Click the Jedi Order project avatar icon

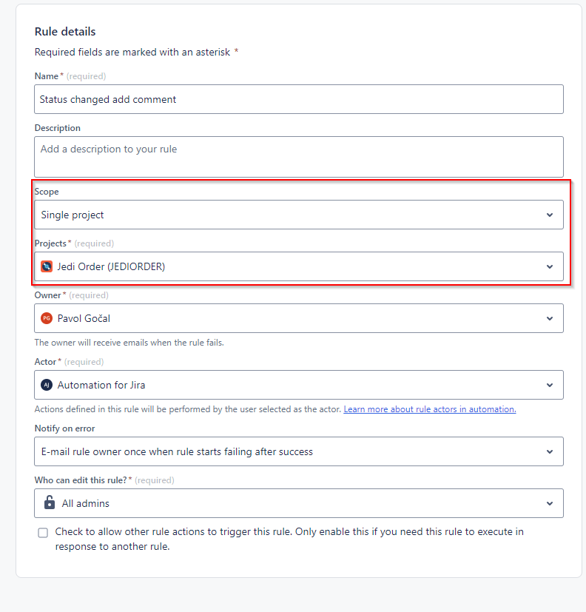[x=47, y=266]
